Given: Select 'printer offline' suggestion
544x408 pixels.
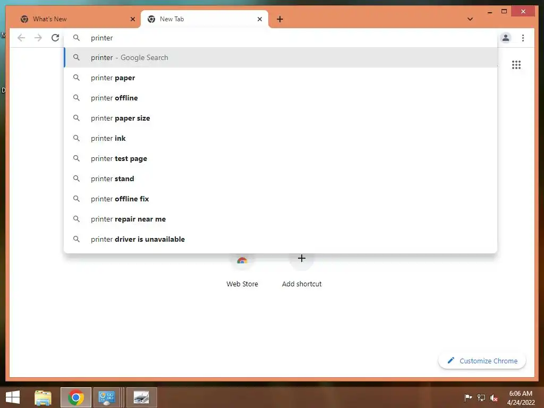Looking at the screenshot, I should pyautogui.click(x=280, y=98).
